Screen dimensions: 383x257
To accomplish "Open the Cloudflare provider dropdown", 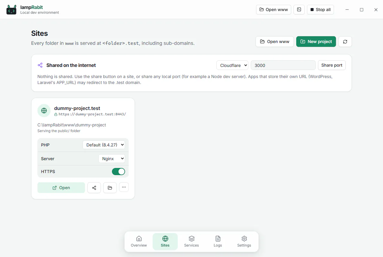I will pyautogui.click(x=232, y=65).
